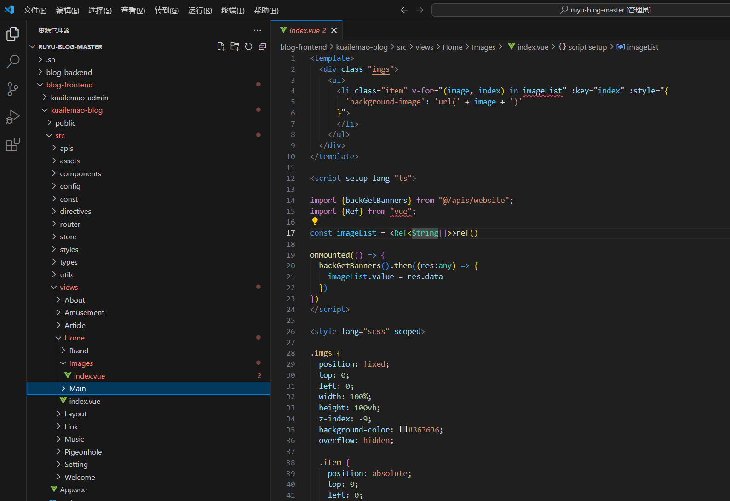Go forward with the right arrow
The height and width of the screenshot is (501, 730).
pos(420,10)
